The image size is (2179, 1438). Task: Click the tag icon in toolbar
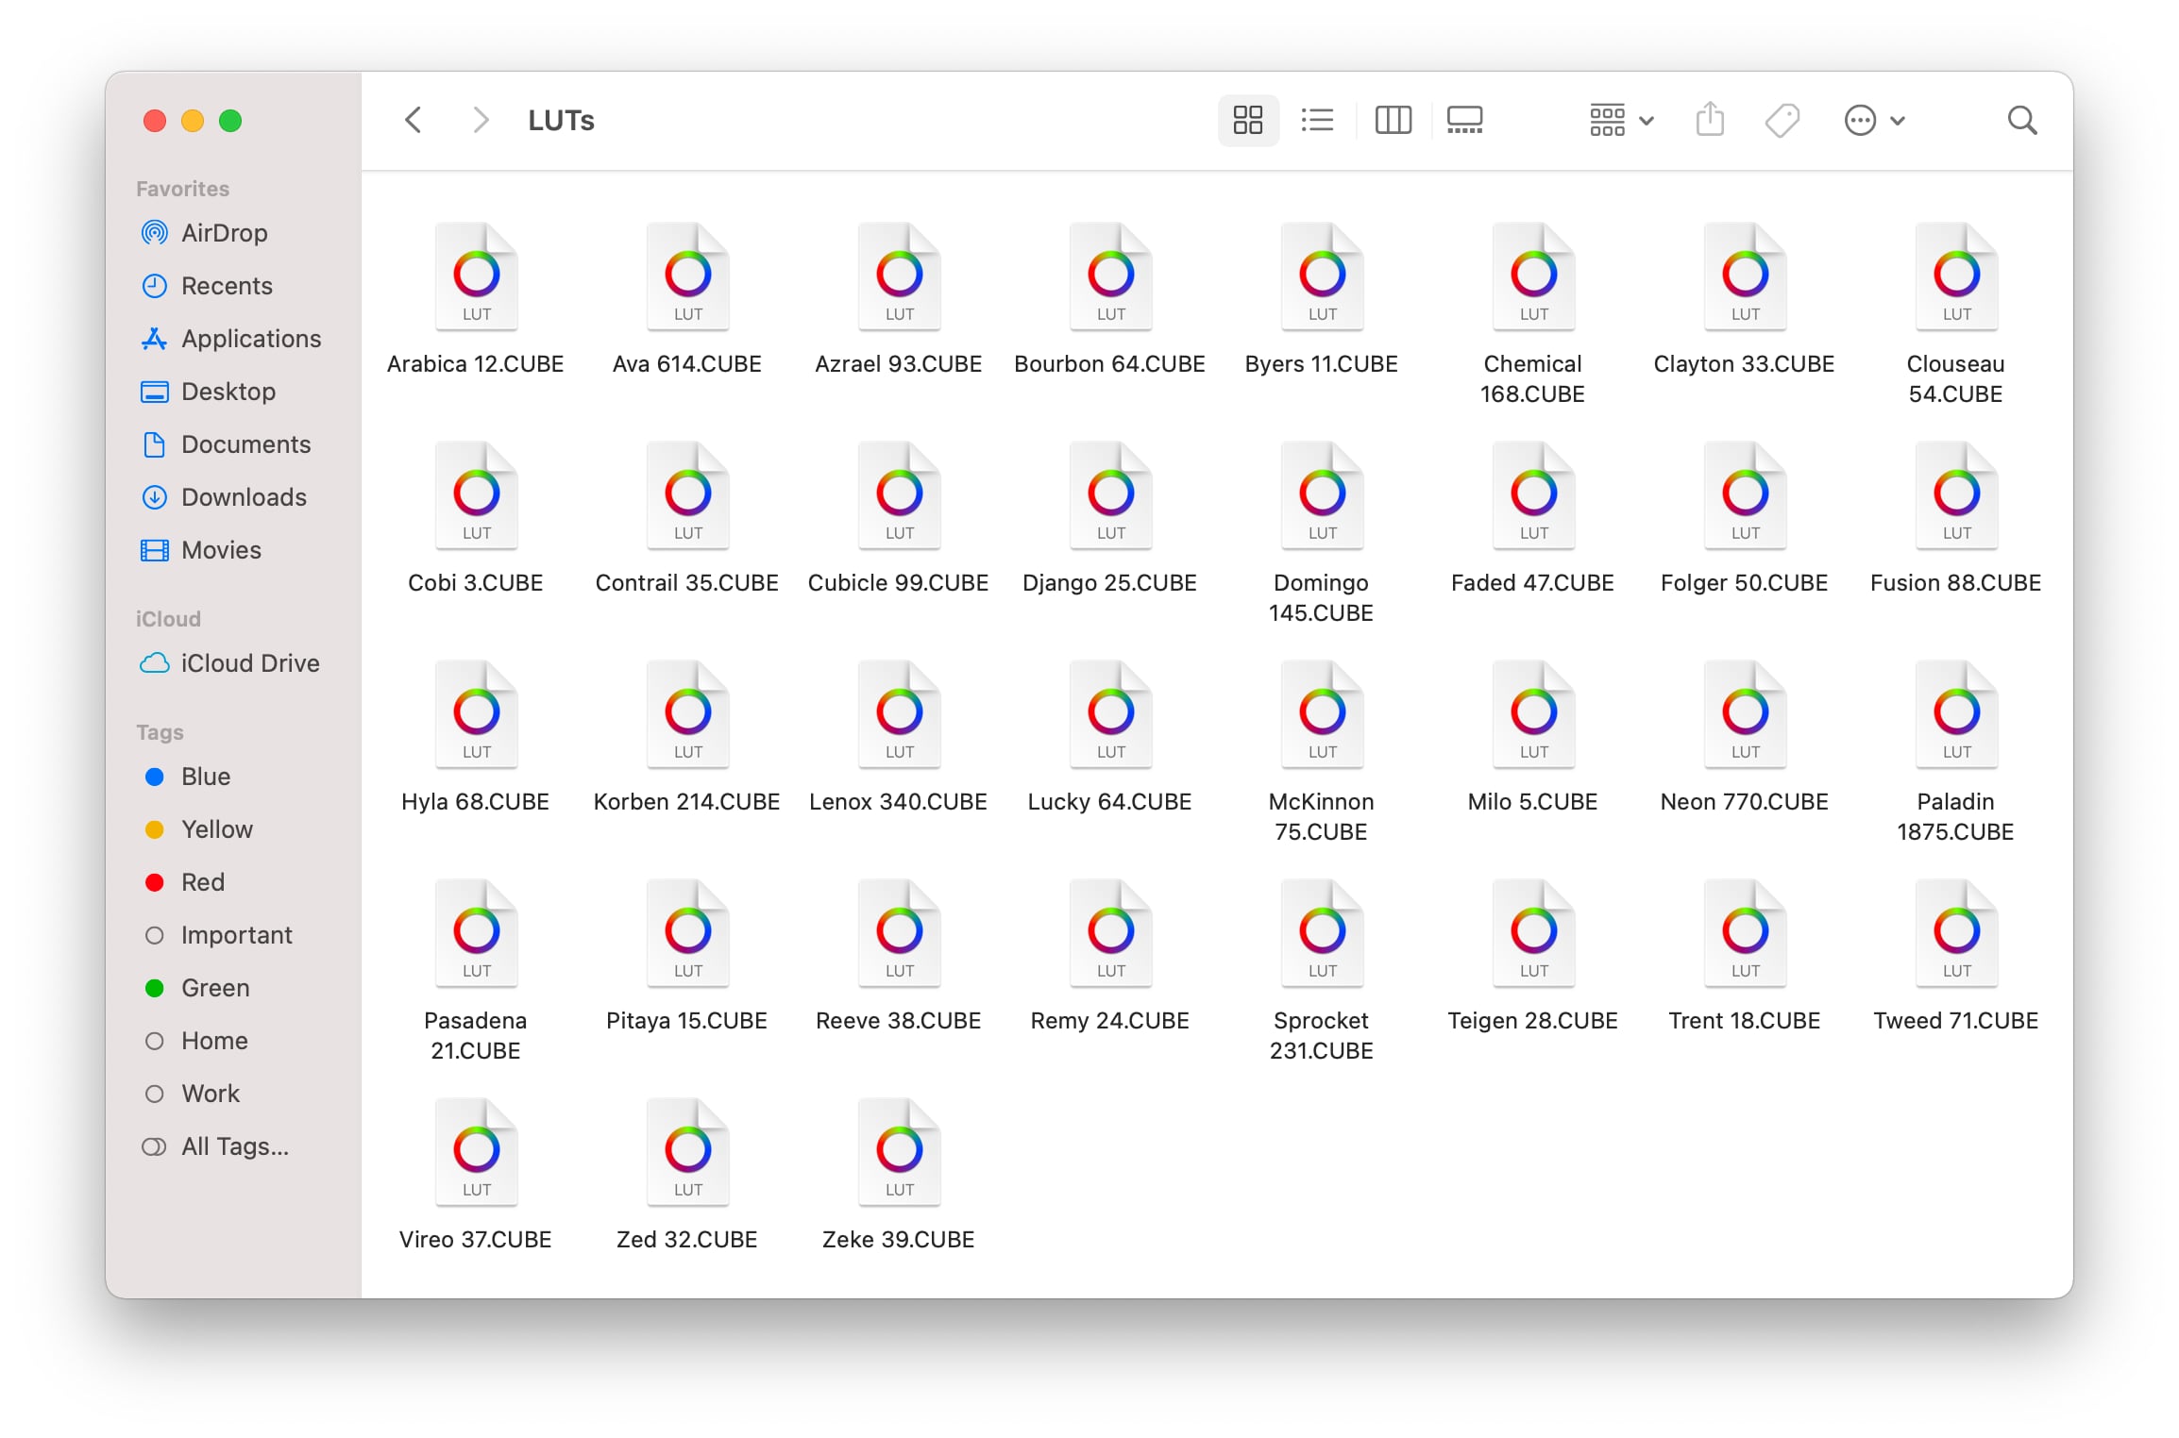click(1782, 120)
